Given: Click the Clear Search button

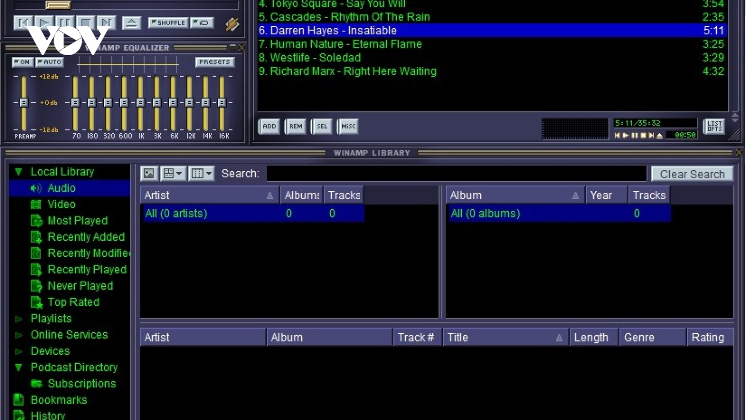Looking at the screenshot, I should click(x=692, y=174).
